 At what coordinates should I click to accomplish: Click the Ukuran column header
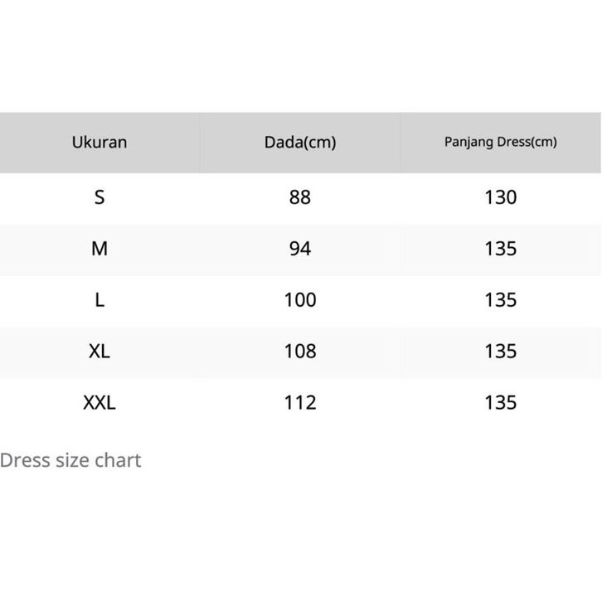coord(100,143)
